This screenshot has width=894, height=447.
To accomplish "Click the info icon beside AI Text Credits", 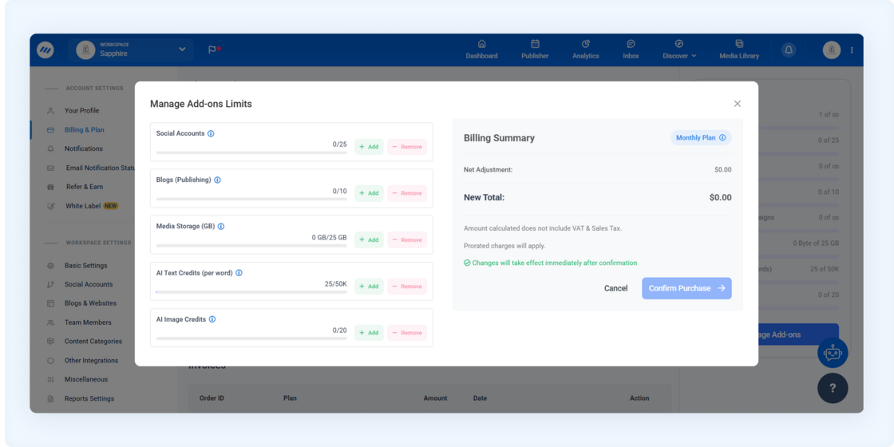I will 239,272.
